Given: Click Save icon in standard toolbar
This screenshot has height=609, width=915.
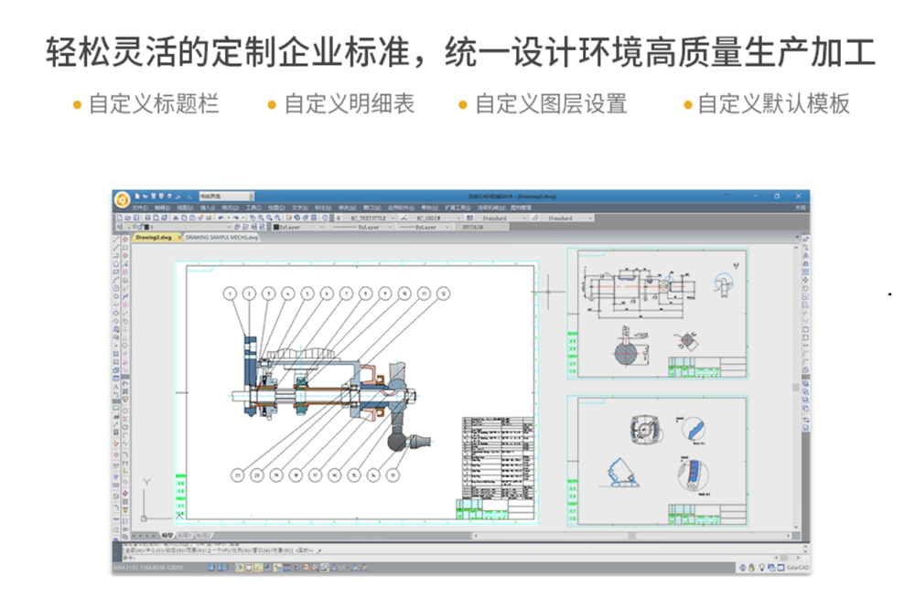Looking at the screenshot, I should tap(136, 218).
